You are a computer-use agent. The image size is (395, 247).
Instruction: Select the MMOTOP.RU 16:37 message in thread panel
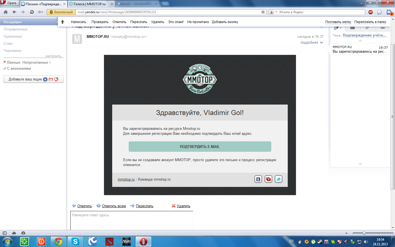[360, 49]
